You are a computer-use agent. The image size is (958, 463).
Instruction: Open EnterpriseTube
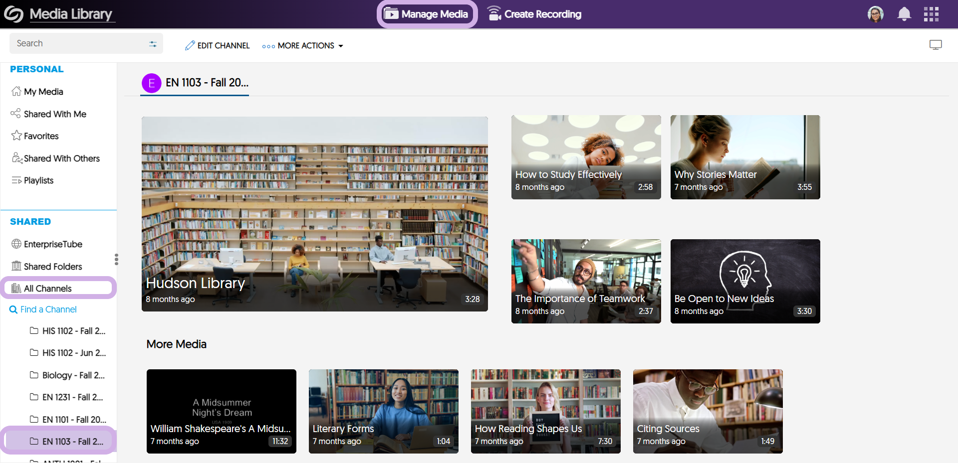[x=47, y=244]
